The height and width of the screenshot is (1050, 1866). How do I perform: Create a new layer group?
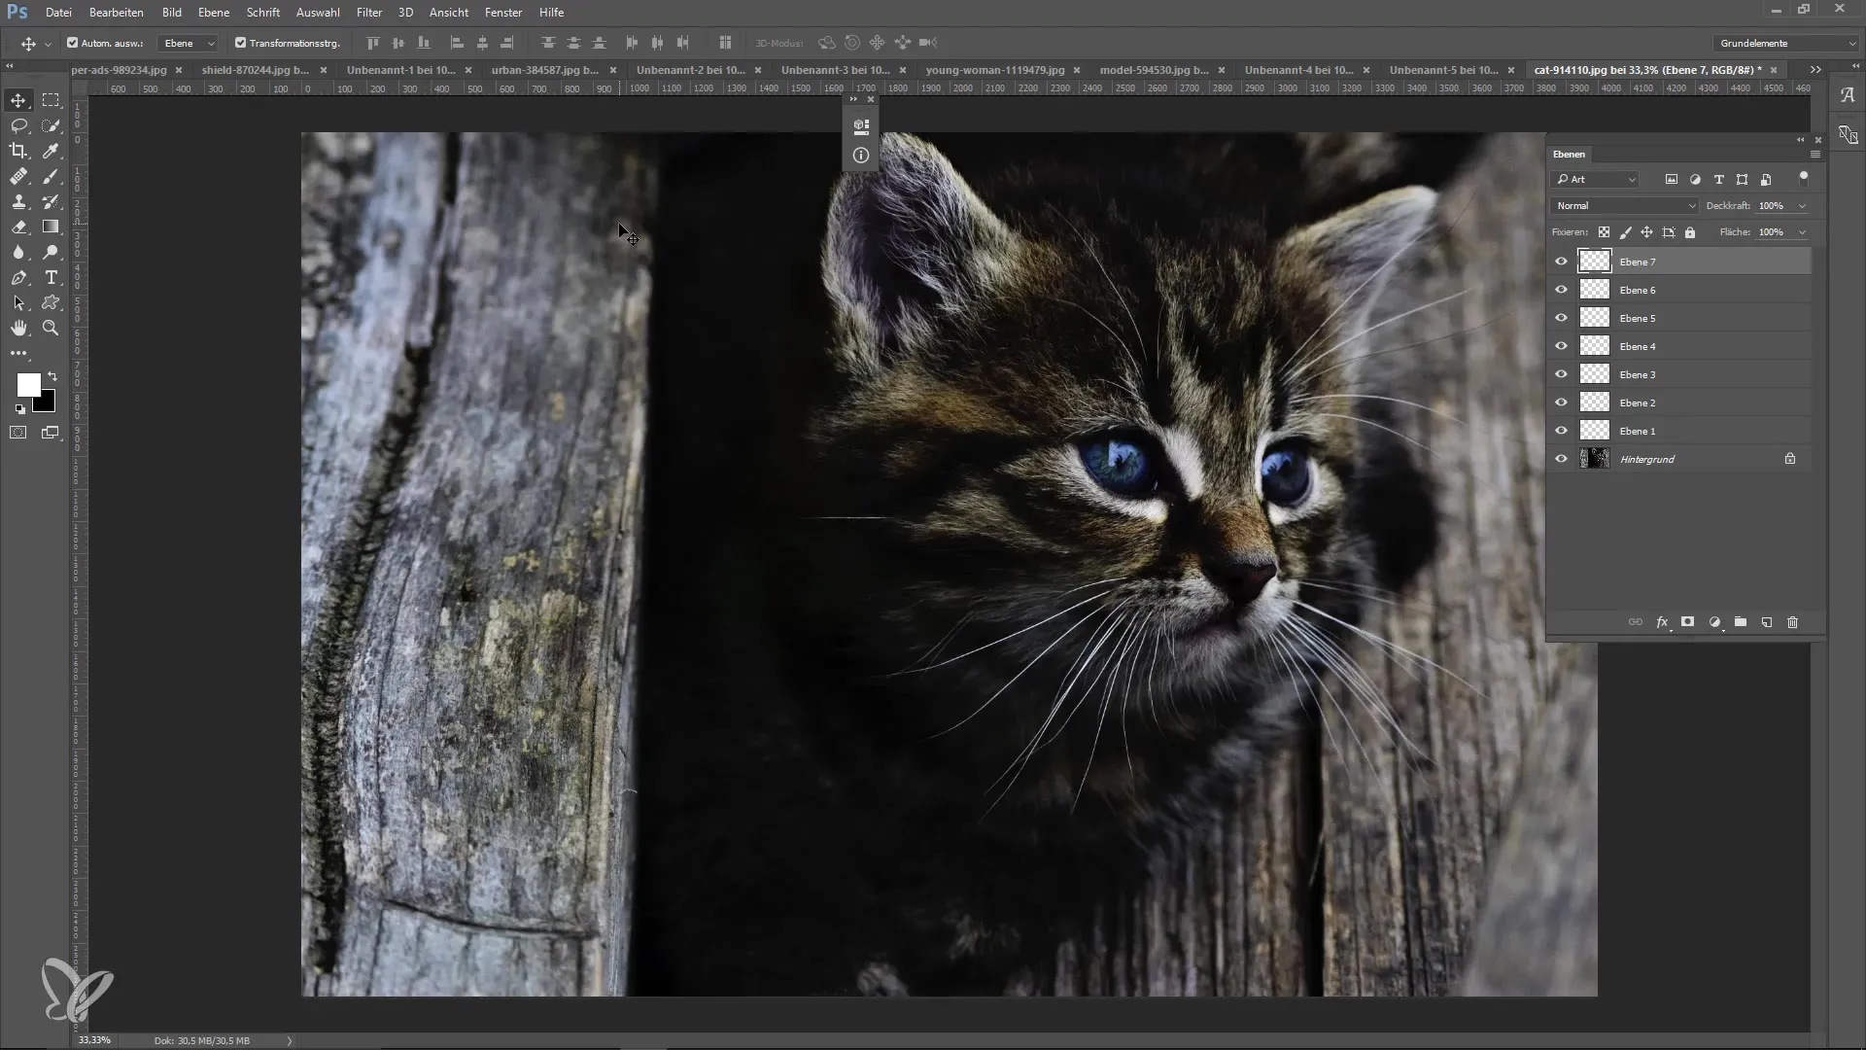(x=1741, y=622)
